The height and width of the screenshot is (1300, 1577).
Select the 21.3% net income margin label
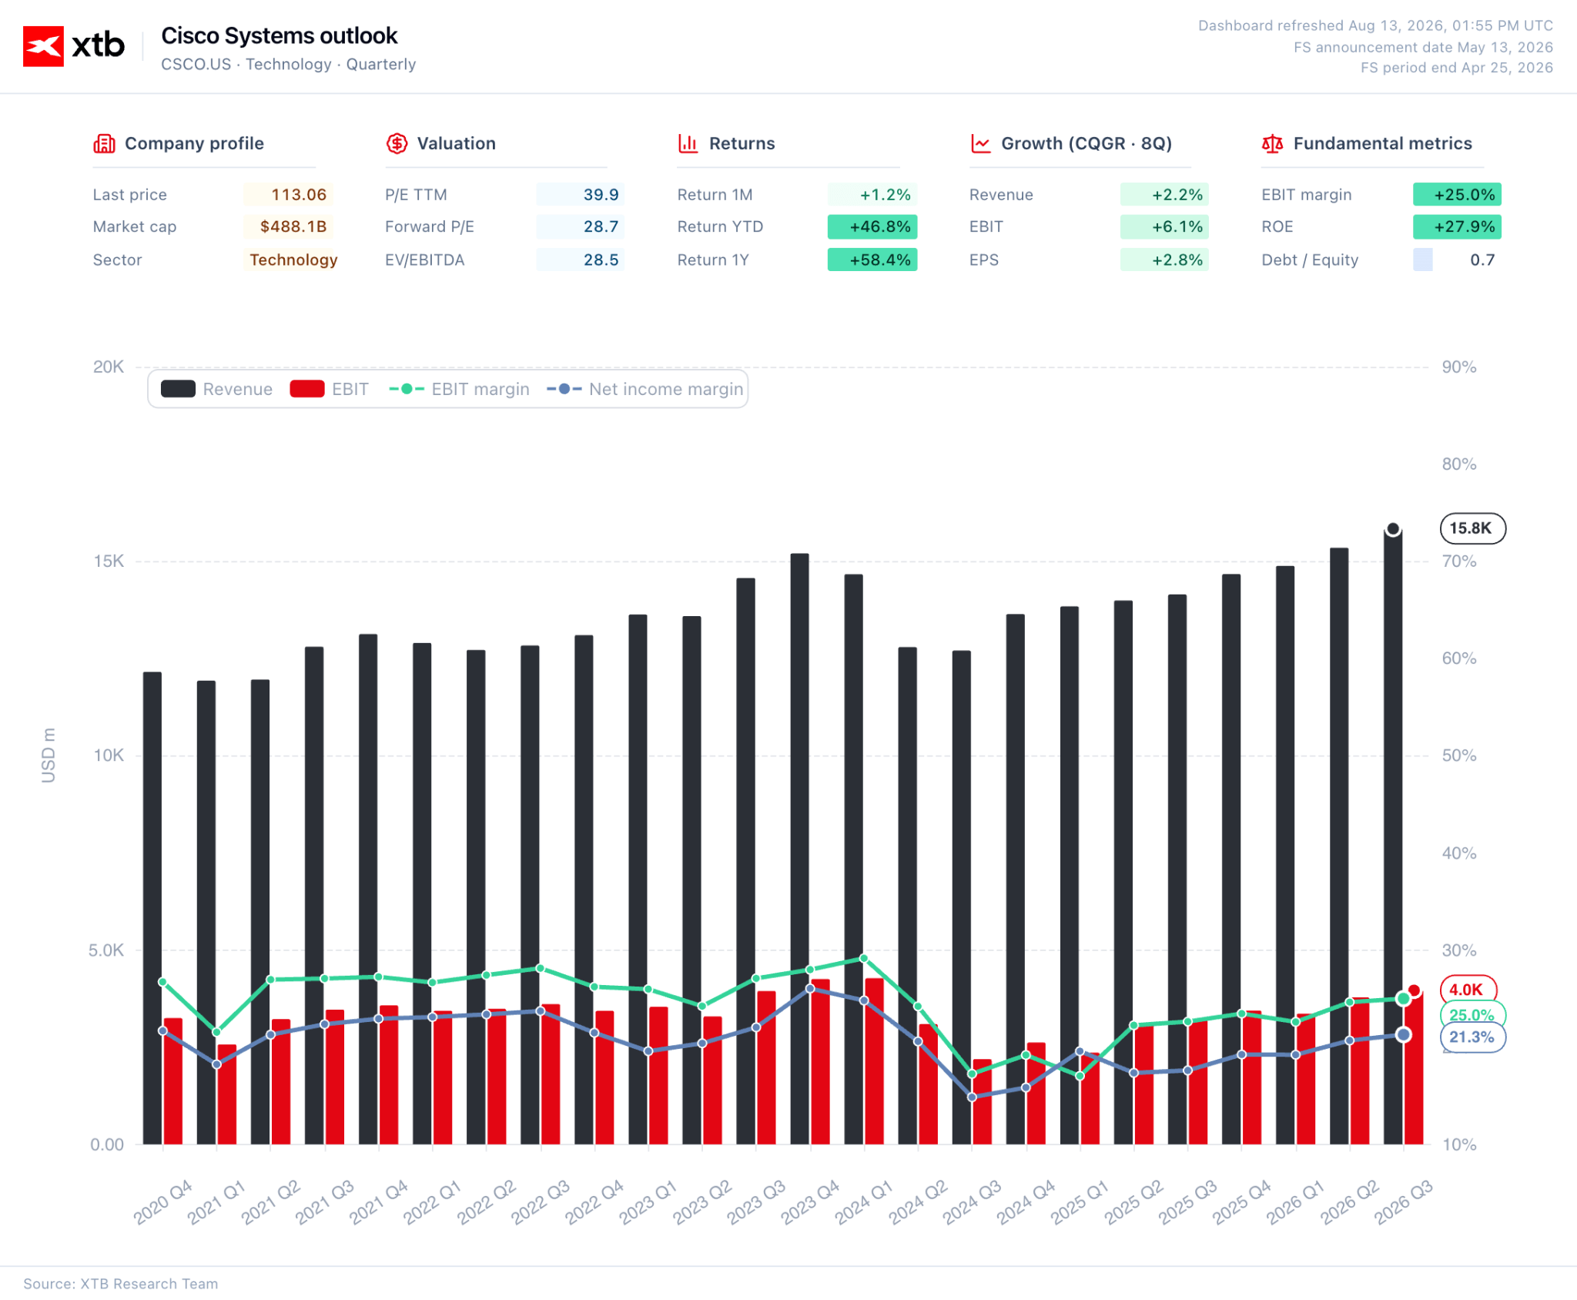click(x=1472, y=1037)
